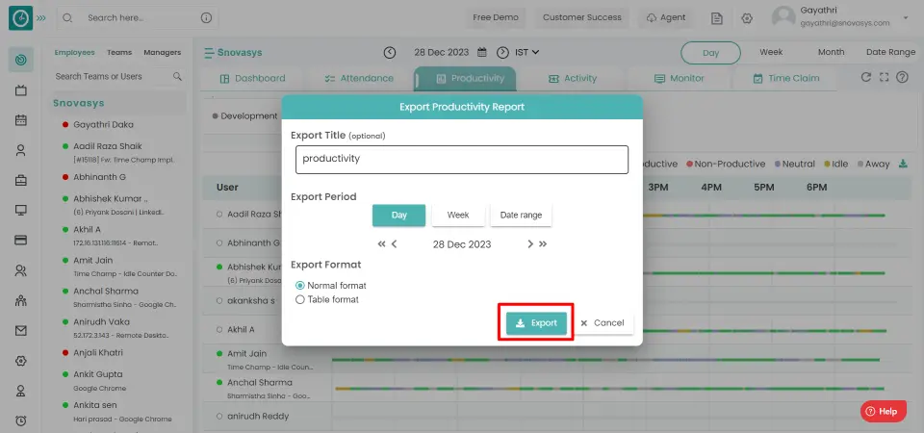Screen dimensions: 924x433
Task: Open the briefcase icon in the left sidebar
Action: click(x=20, y=180)
